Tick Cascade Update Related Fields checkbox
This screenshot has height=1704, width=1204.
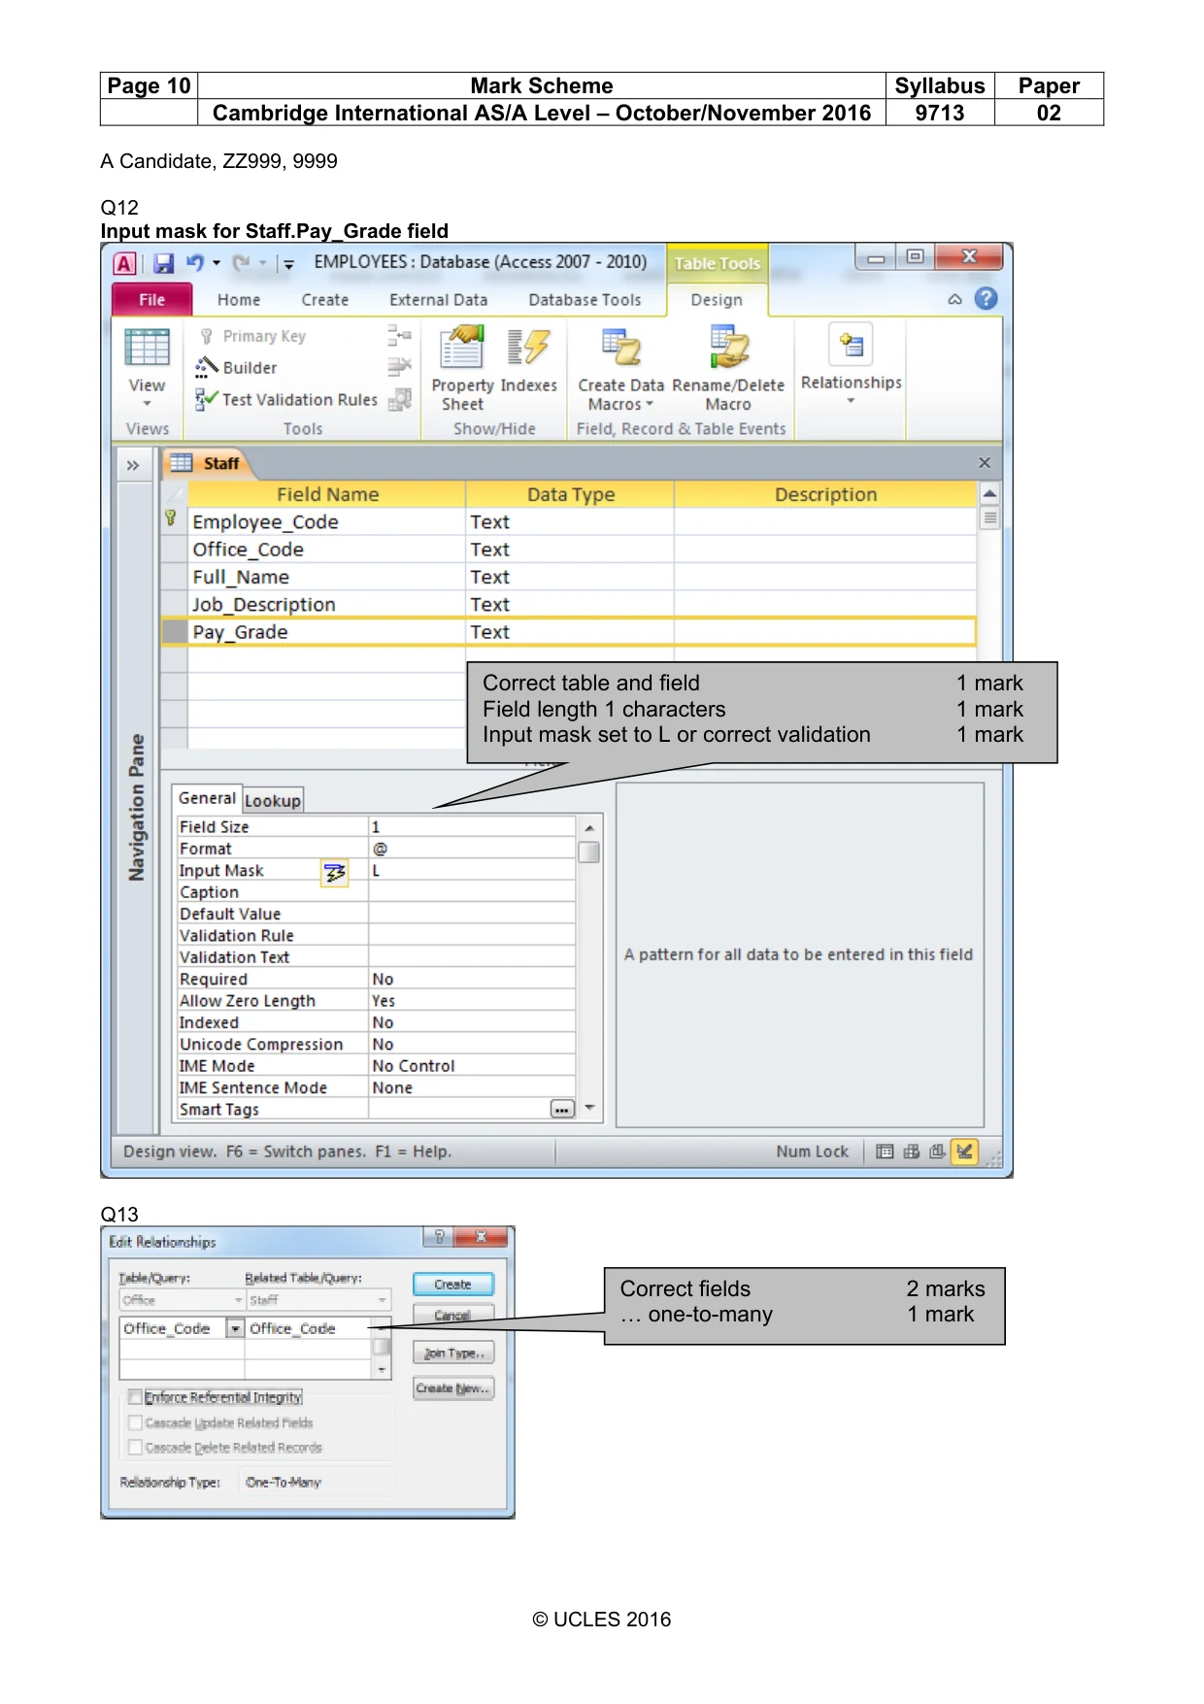coord(135,1422)
